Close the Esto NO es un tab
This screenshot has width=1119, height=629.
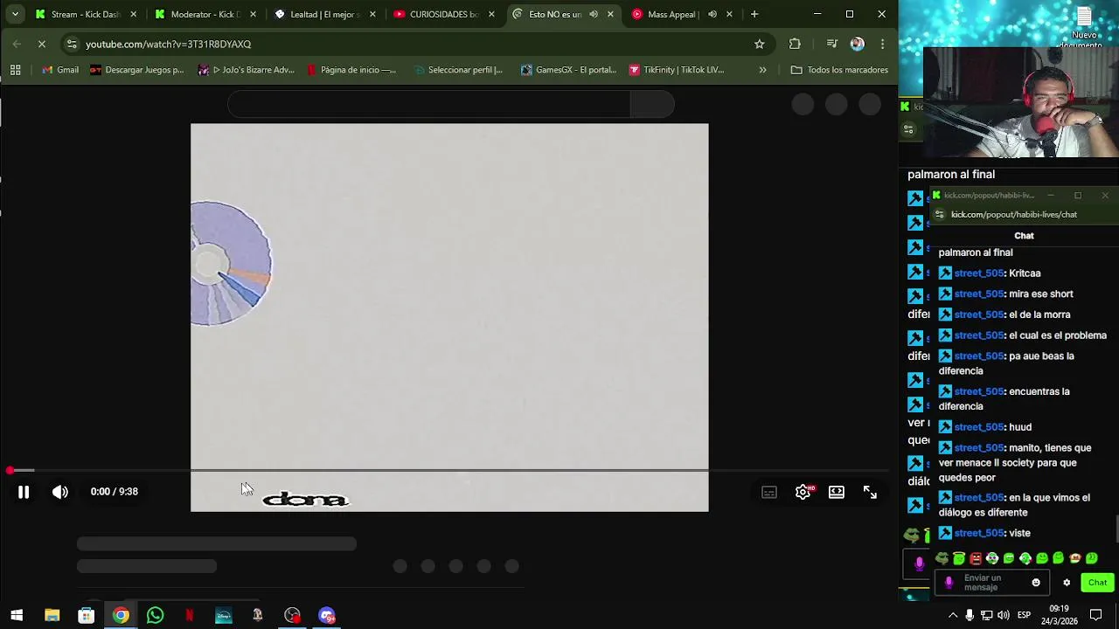pos(610,14)
